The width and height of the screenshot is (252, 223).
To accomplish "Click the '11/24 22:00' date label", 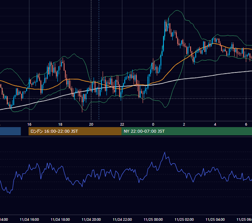I will (x=122, y=220).
